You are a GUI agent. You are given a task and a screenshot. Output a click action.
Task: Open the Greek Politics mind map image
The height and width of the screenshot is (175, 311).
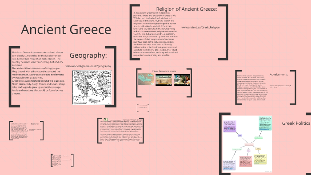[x=247, y=144]
